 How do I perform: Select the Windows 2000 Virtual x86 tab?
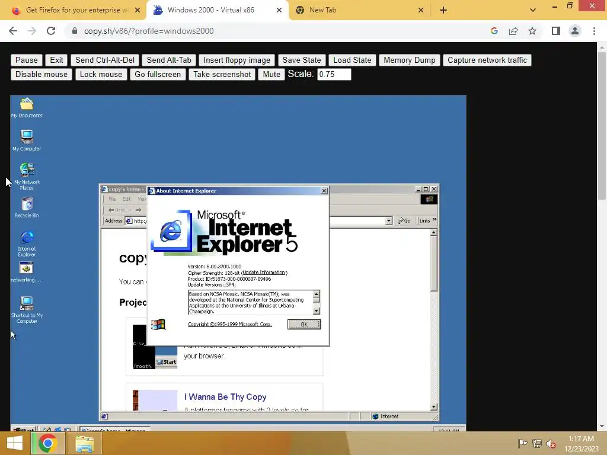click(217, 10)
